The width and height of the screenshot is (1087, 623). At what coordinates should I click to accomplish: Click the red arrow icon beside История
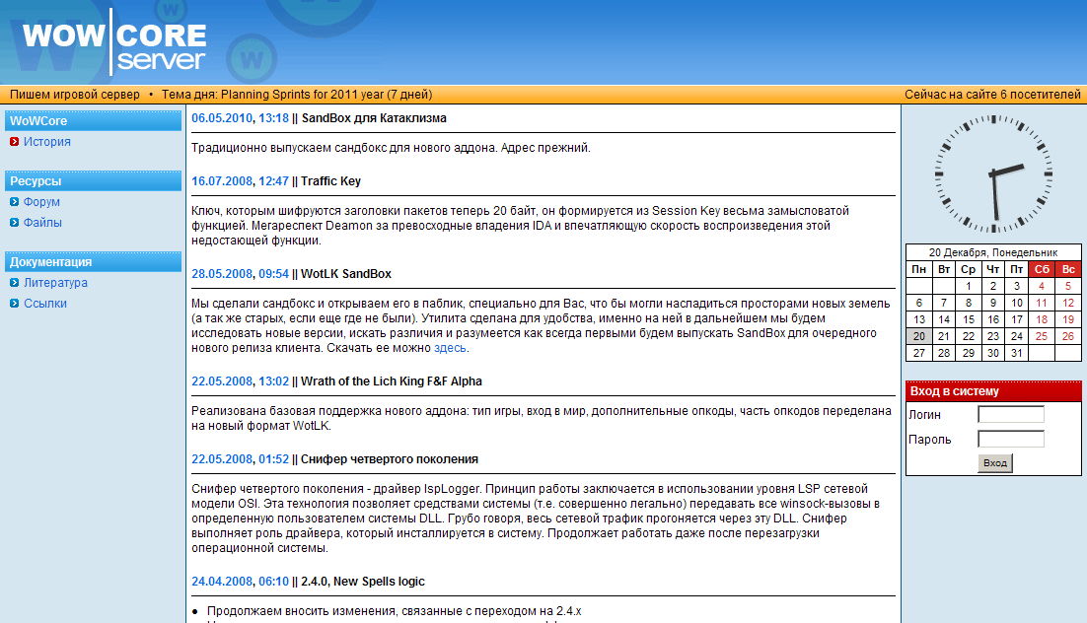click(14, 142)
